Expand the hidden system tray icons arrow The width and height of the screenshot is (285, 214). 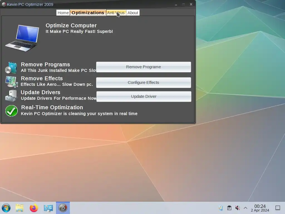tap(245, 208)
